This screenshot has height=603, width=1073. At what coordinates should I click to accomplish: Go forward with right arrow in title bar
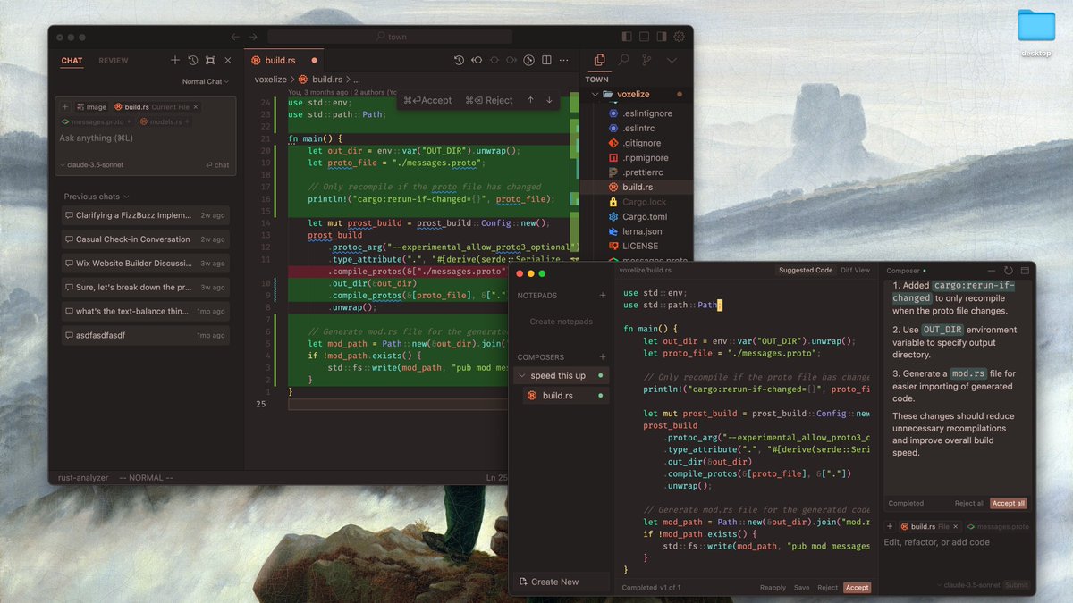[x=253, y=37]
